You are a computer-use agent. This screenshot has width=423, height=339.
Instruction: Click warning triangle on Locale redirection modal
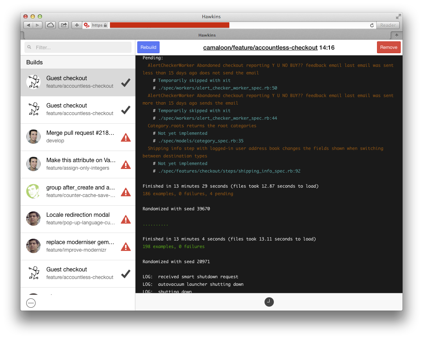coord(126,219)
